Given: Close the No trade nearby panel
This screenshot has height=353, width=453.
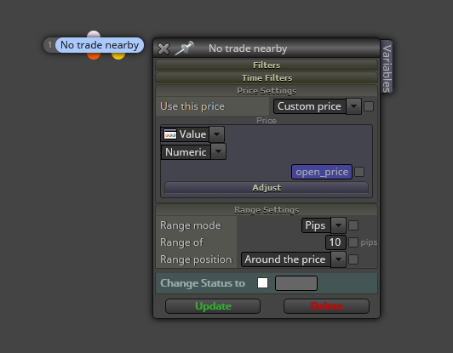Looking at the screenshot, I should 163,48.
